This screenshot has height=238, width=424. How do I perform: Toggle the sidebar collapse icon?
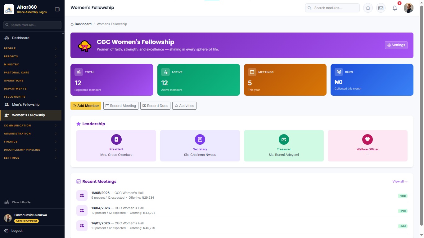pos(57,9)
